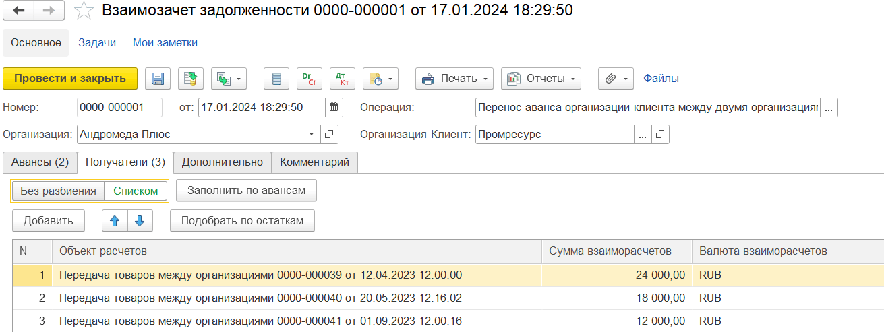Click the Номер input field
Viewport: 884px width, 332px height.
tap(119, 108)
